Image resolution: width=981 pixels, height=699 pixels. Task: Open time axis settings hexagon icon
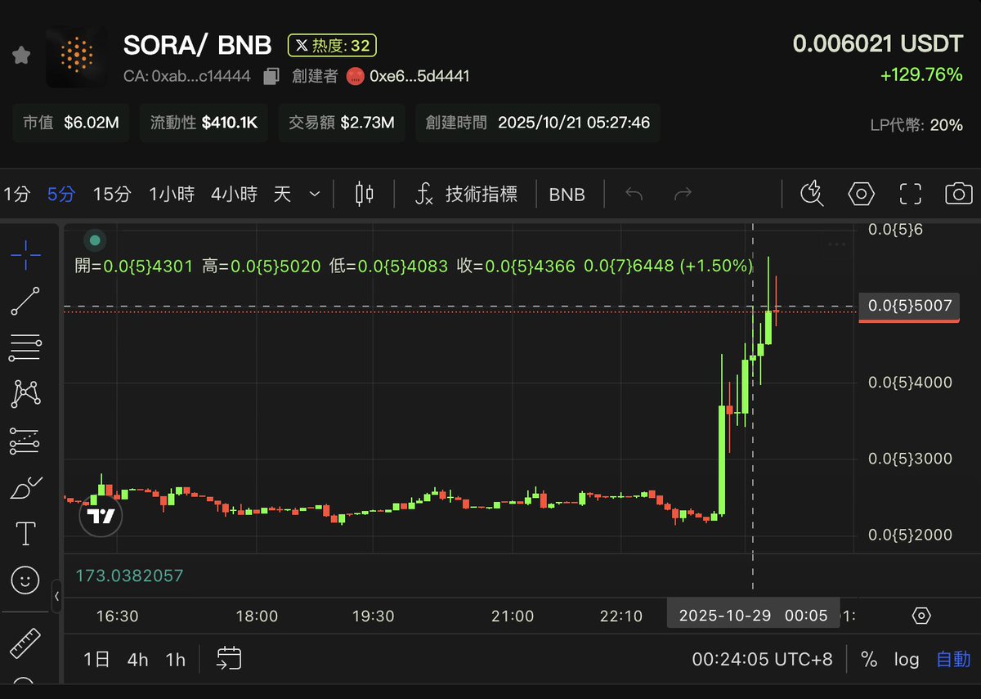(921, 616)
